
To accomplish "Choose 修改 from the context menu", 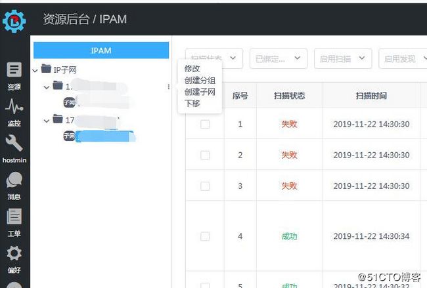I will 192,68.
